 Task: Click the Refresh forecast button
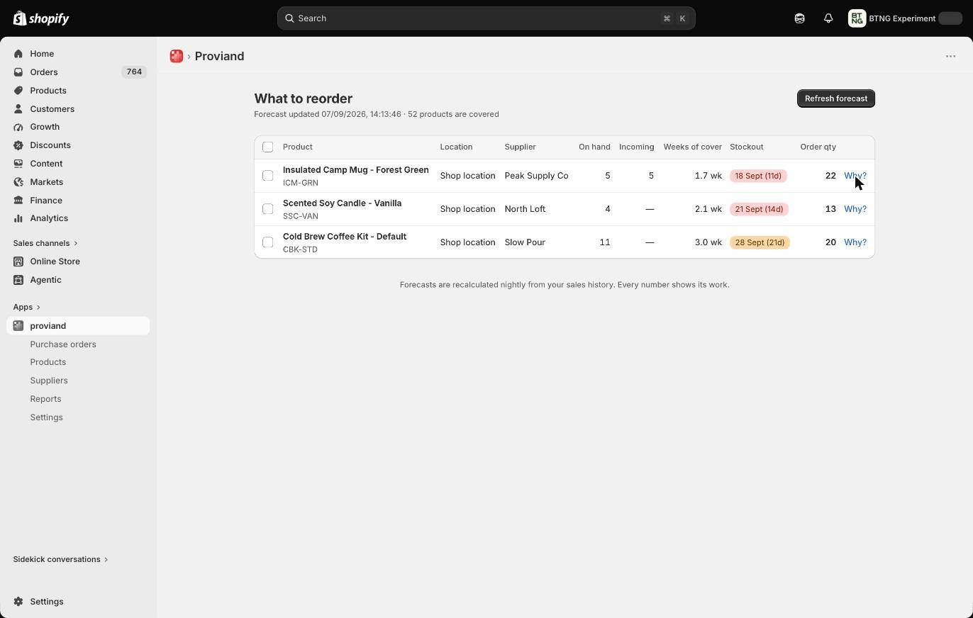836,99
